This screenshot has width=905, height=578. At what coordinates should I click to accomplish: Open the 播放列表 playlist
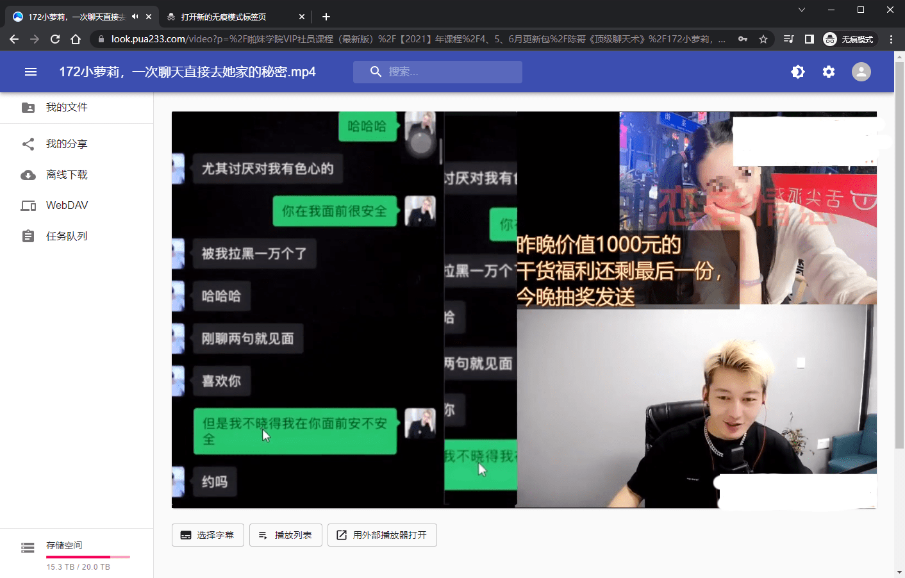pyautogui.click(x=286, y=535)
